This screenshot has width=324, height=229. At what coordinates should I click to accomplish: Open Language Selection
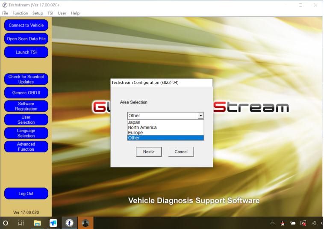coord(26,133)
